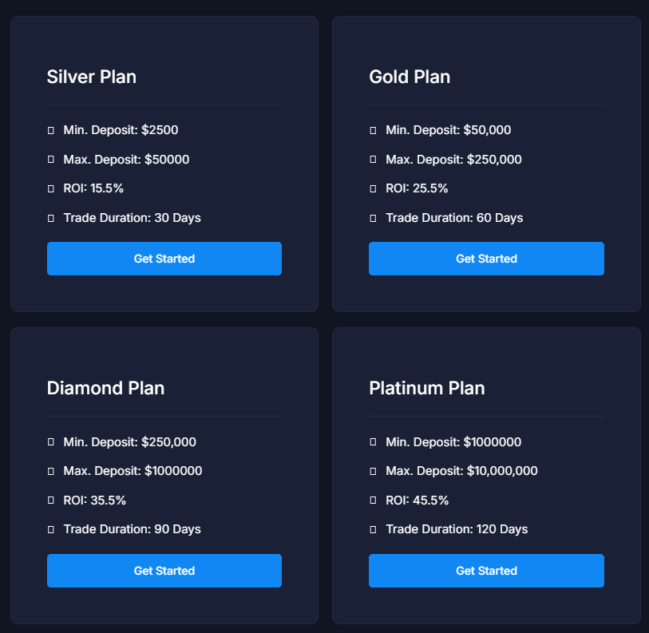Click the Trade Duration icon on Gold Plan

tap(371, 218)
